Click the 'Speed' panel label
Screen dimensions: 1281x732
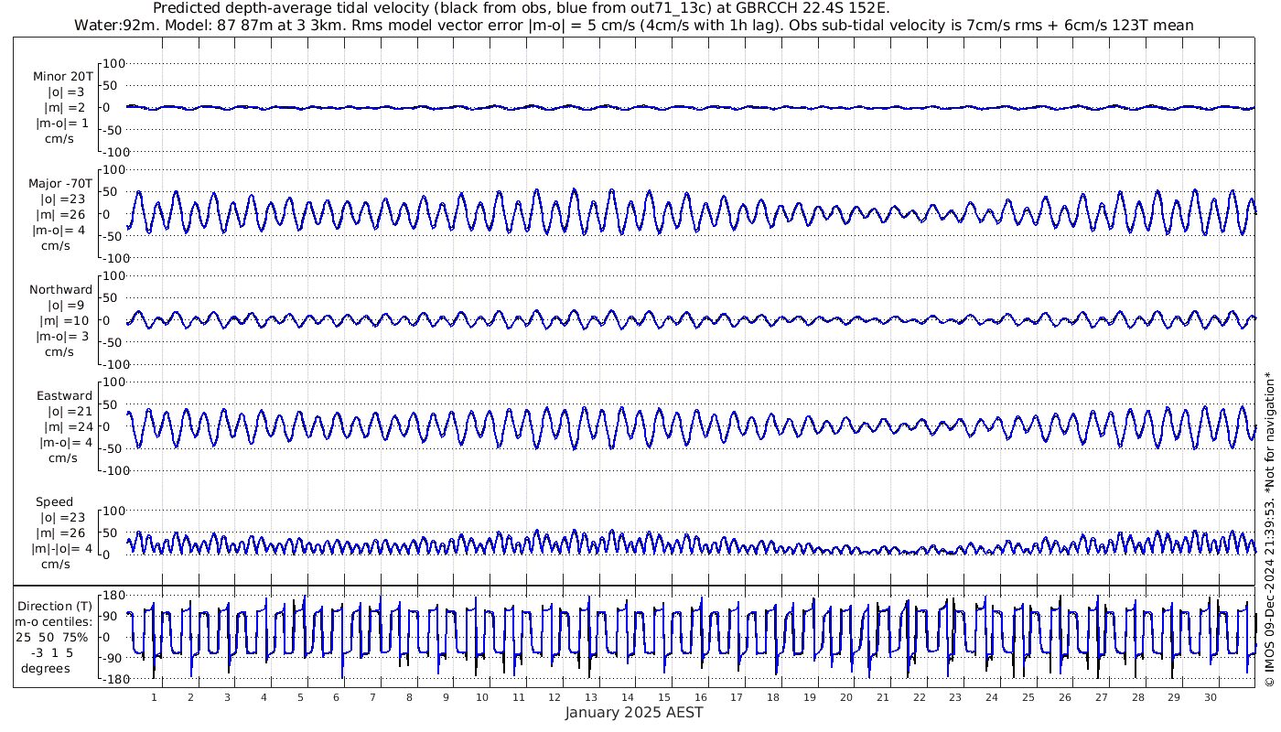(x=55, y=502)
